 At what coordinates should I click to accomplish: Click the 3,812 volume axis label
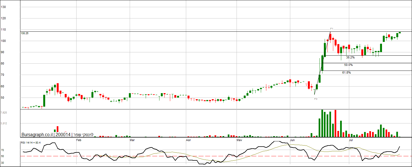coord(4,123)
